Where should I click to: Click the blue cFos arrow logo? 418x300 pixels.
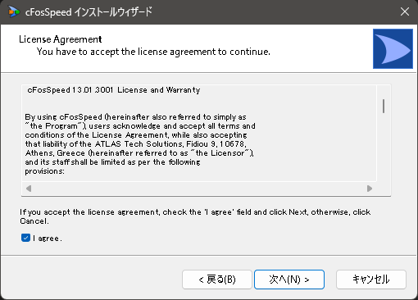coord(393,48)
